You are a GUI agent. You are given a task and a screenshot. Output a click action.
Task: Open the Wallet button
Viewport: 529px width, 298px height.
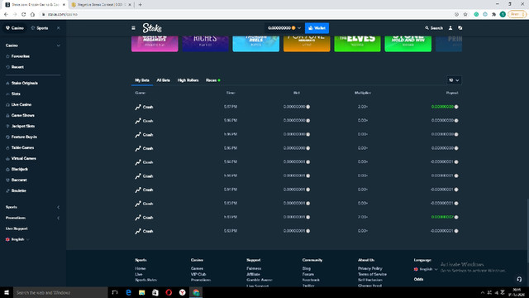(317, 28)
